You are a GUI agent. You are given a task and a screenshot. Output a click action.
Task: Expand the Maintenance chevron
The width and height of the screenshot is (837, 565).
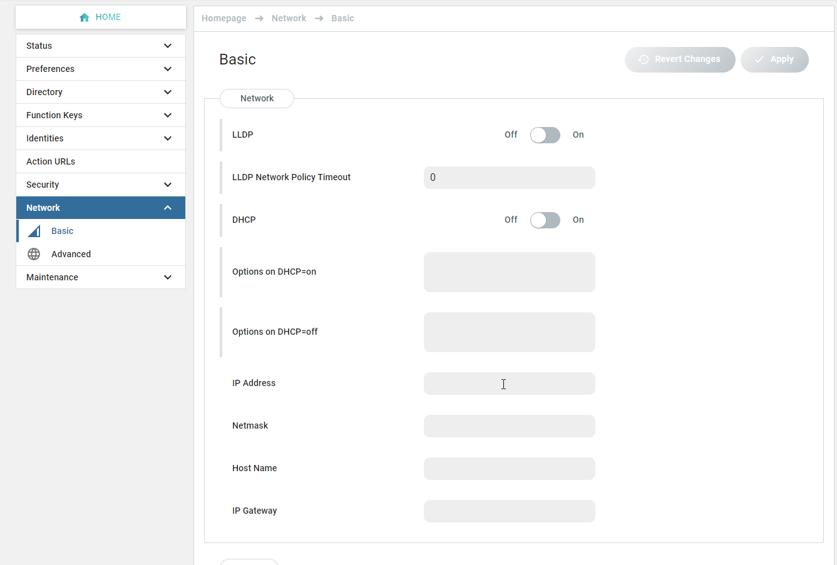click(x=168, y=277)
